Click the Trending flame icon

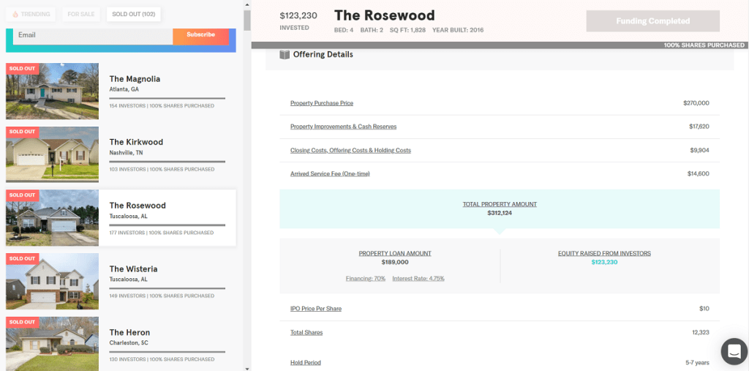pyautogui.click(x=15, y=14)
